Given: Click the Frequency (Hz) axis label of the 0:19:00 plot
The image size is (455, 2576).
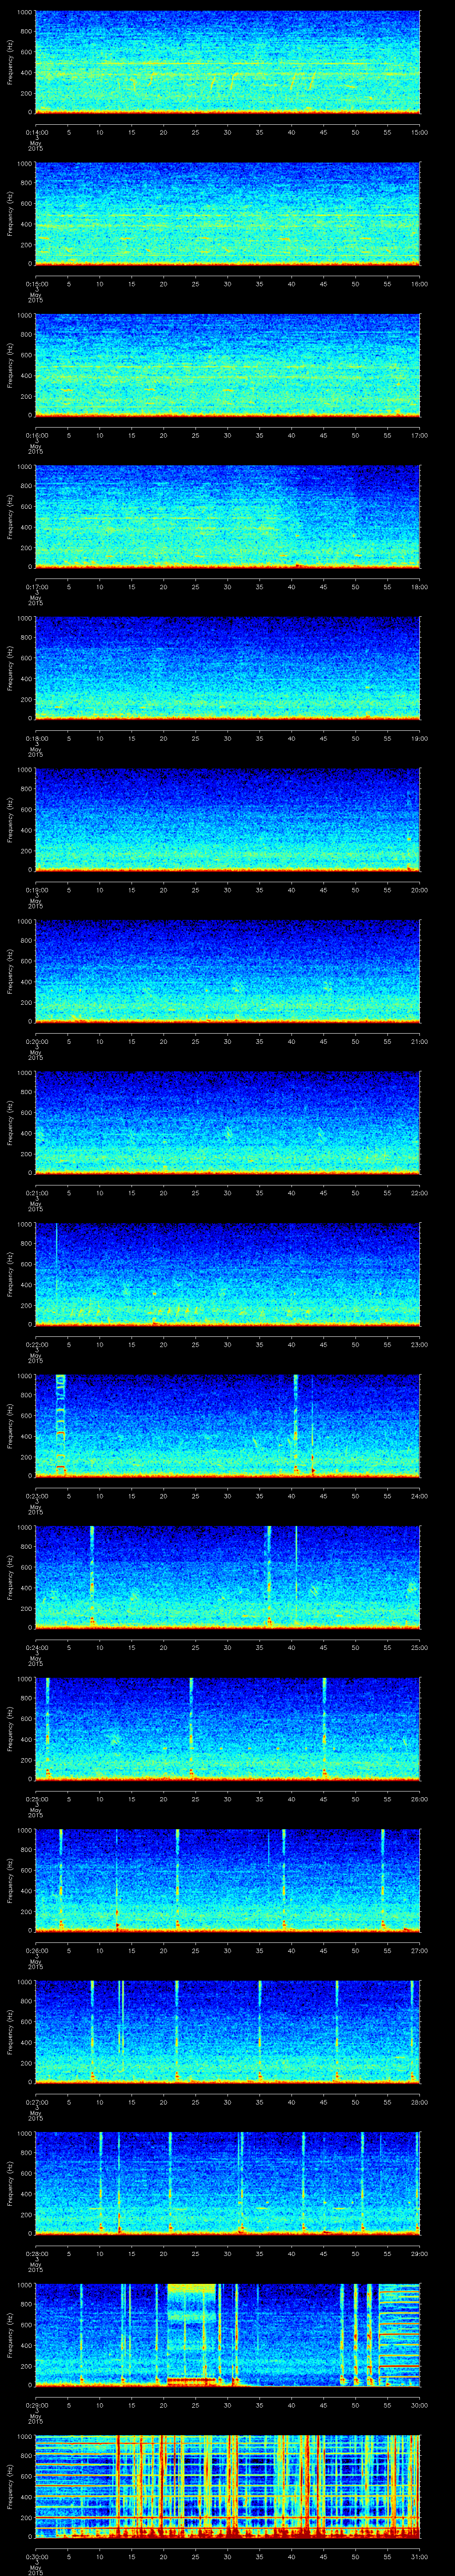Looking at the screenshot, I should 10,820.
